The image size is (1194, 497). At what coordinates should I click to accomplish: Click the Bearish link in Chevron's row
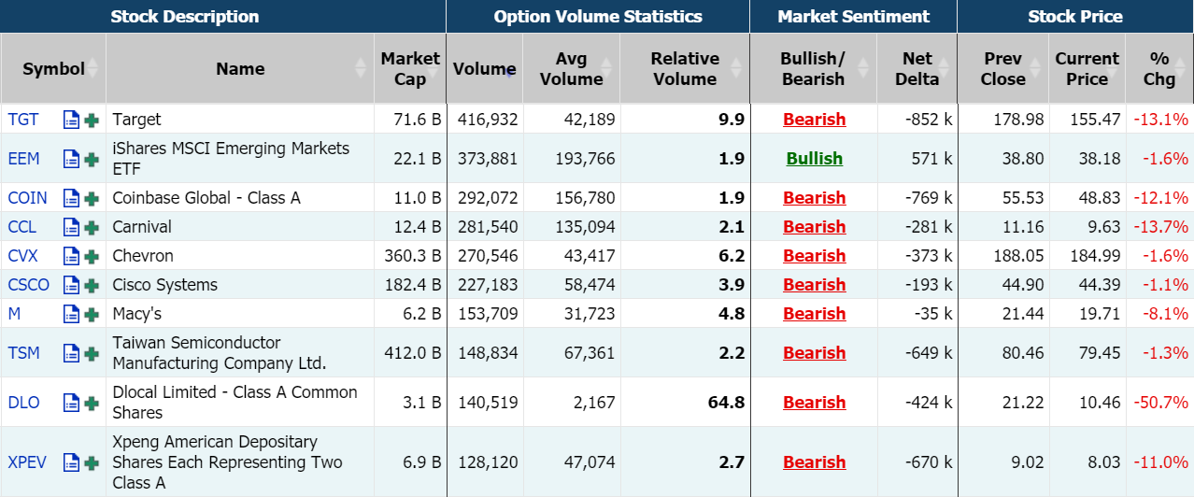814,256
